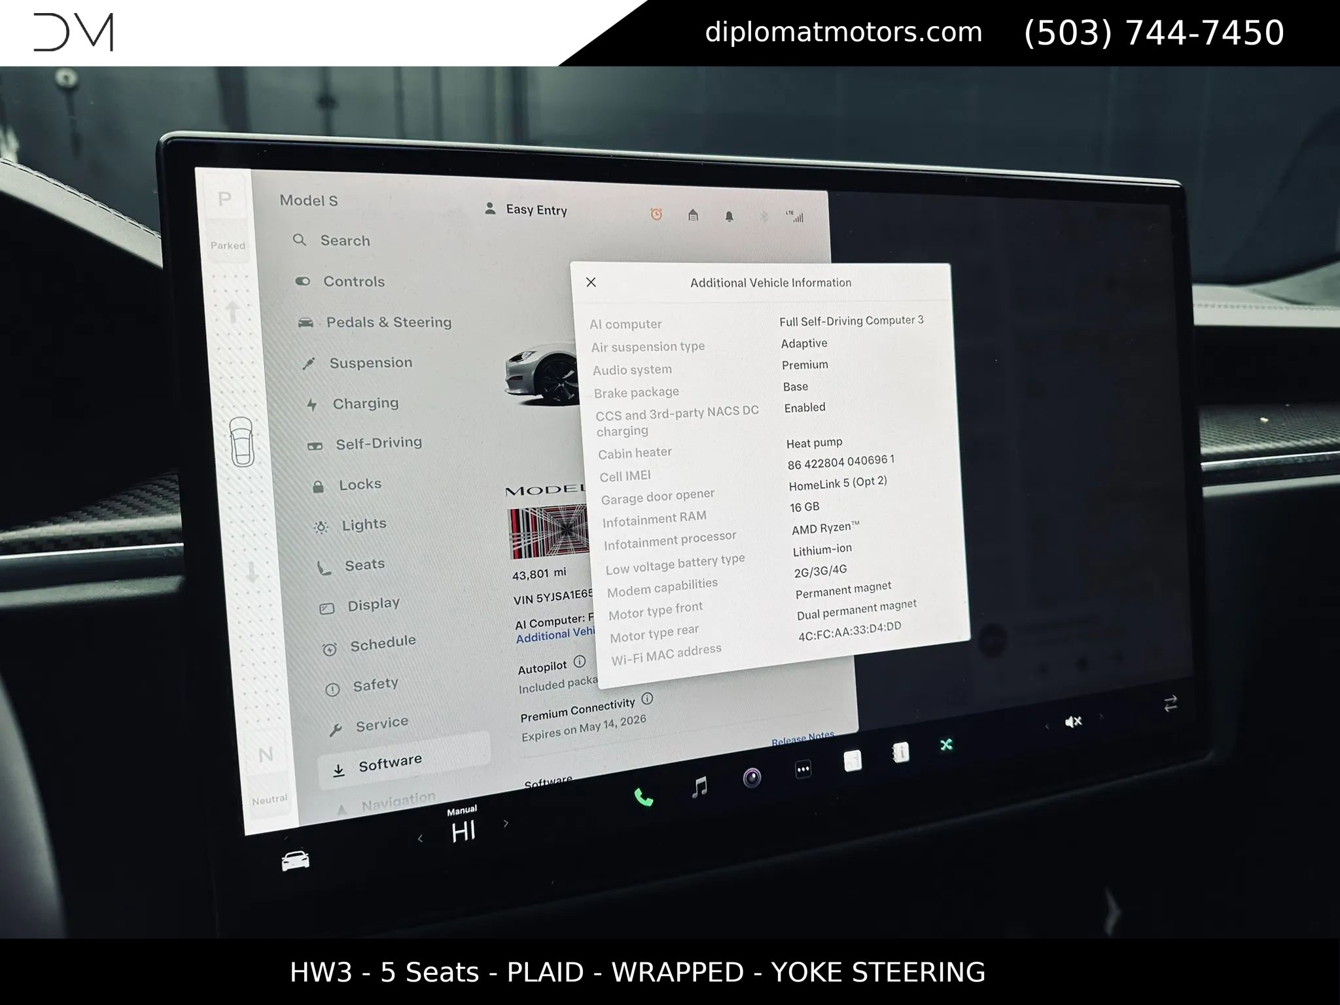
Task: Open Seats settings
Action: (x=351, y=565)
